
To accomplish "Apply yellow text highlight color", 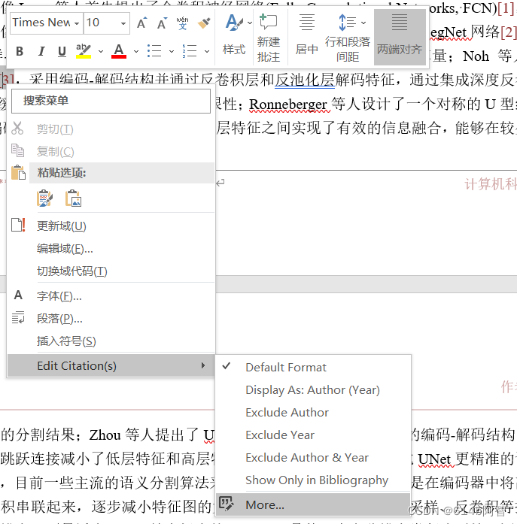I will tap(84, 51).
